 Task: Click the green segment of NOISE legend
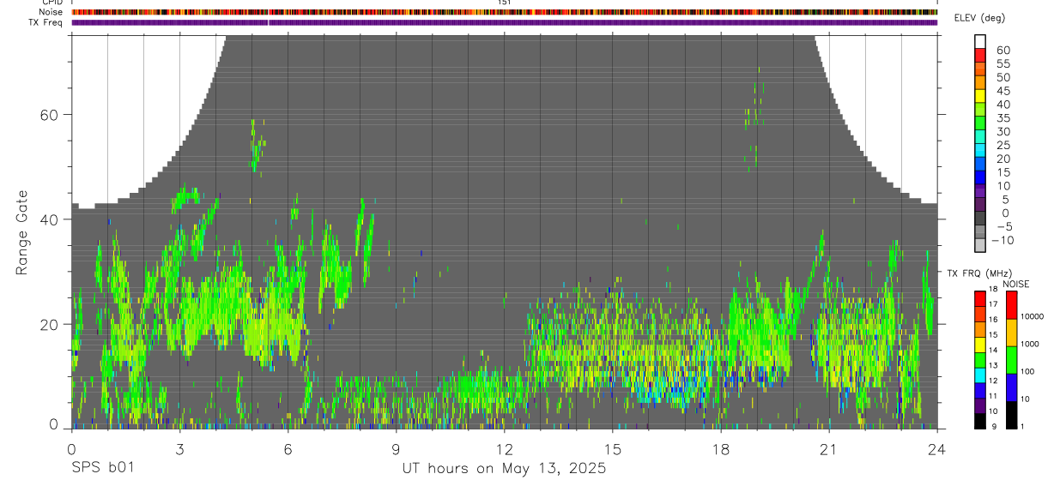1011,360
